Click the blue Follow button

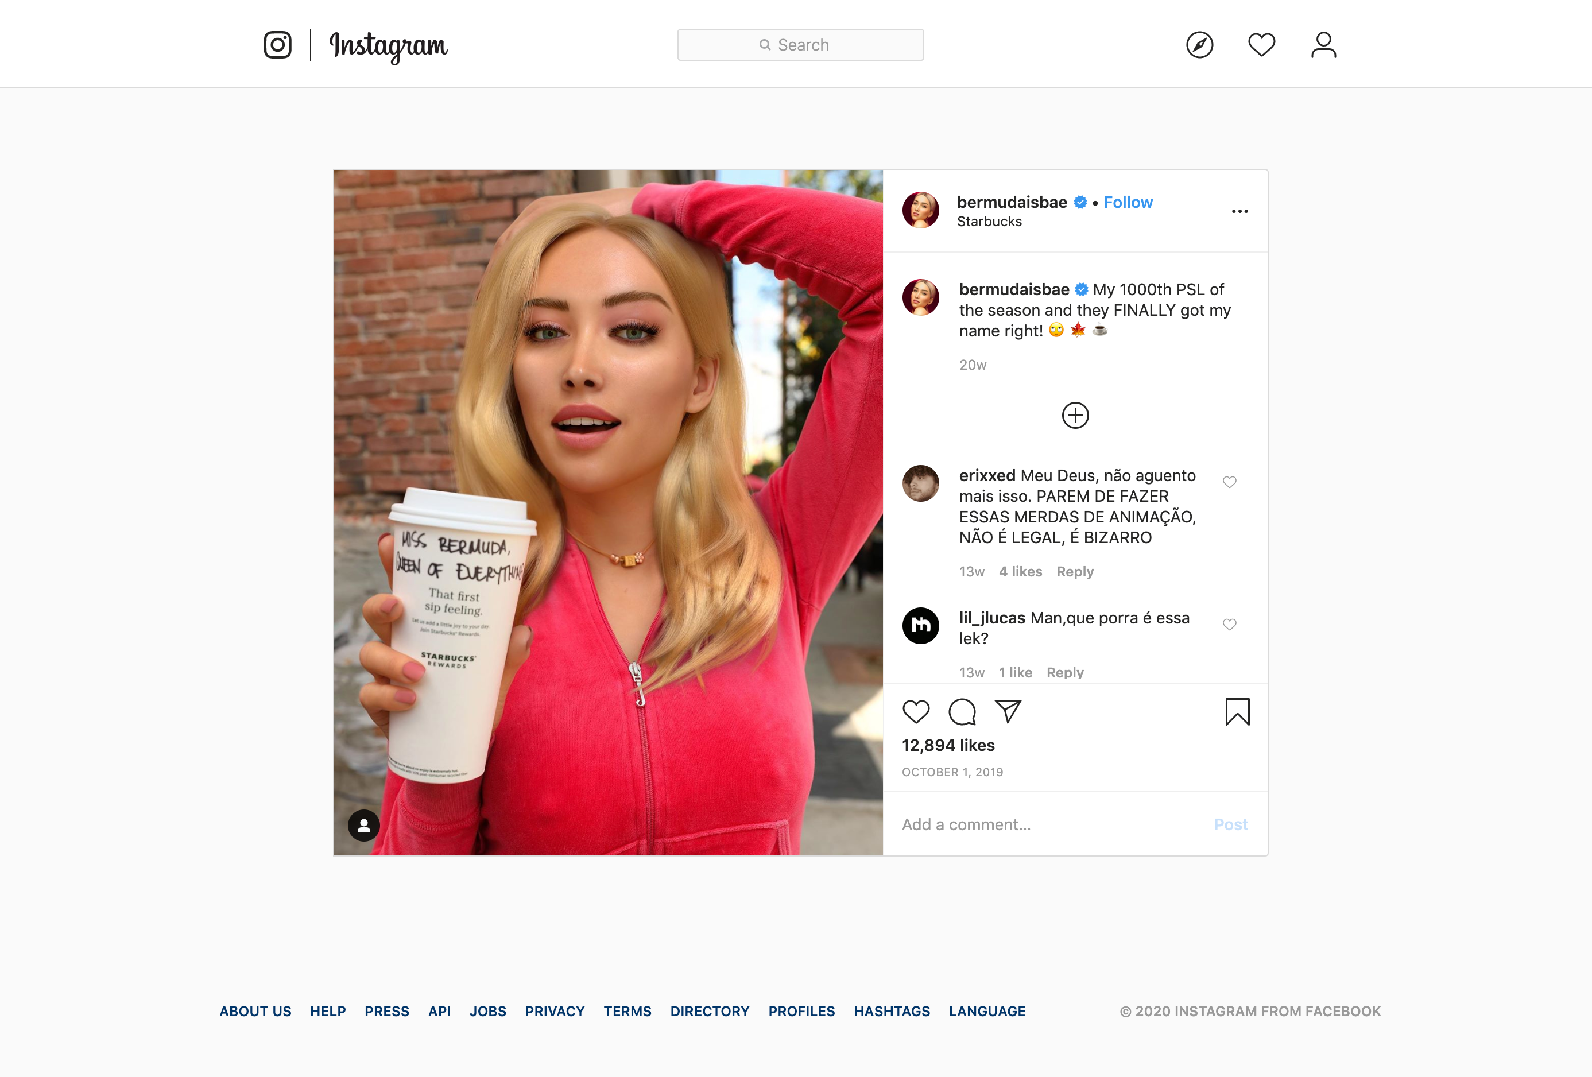click(1128, 202)
